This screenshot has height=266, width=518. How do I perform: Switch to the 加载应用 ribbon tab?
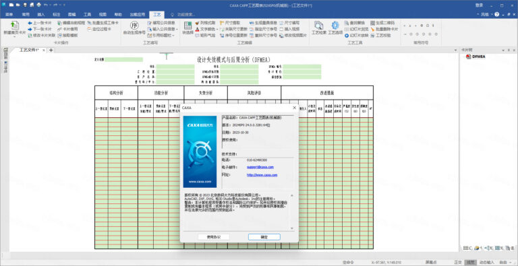pyautogui.click(x=138, y=15)
